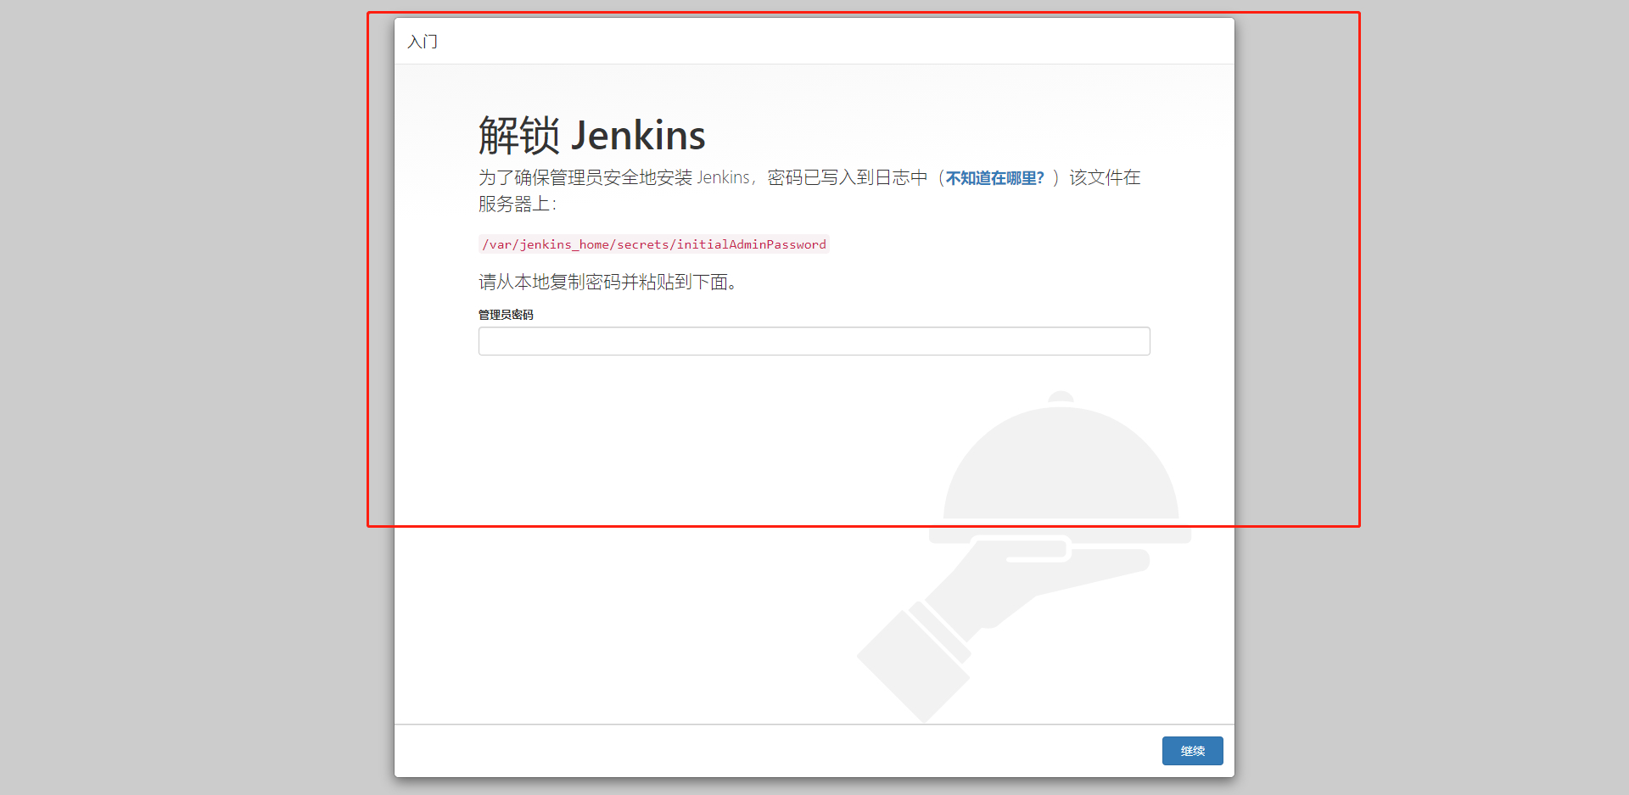Screen dimensions: 1629x795
Task: Select the /var/jenkins_home/secrets/initialAdminPassword path text
Action: pyautogui.click(x=654, y=244)
